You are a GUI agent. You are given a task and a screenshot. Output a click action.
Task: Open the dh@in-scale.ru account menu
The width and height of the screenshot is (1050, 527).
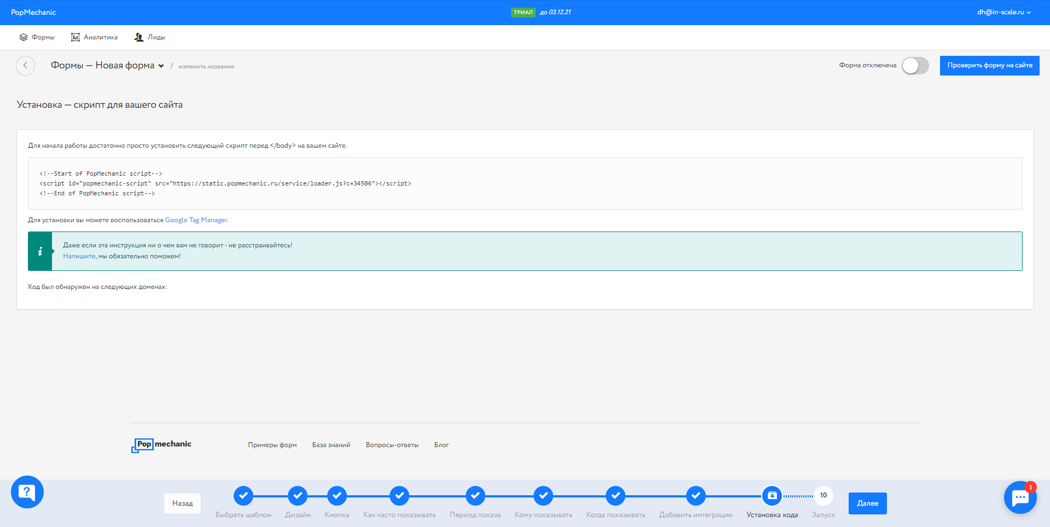click(1004, 12)
